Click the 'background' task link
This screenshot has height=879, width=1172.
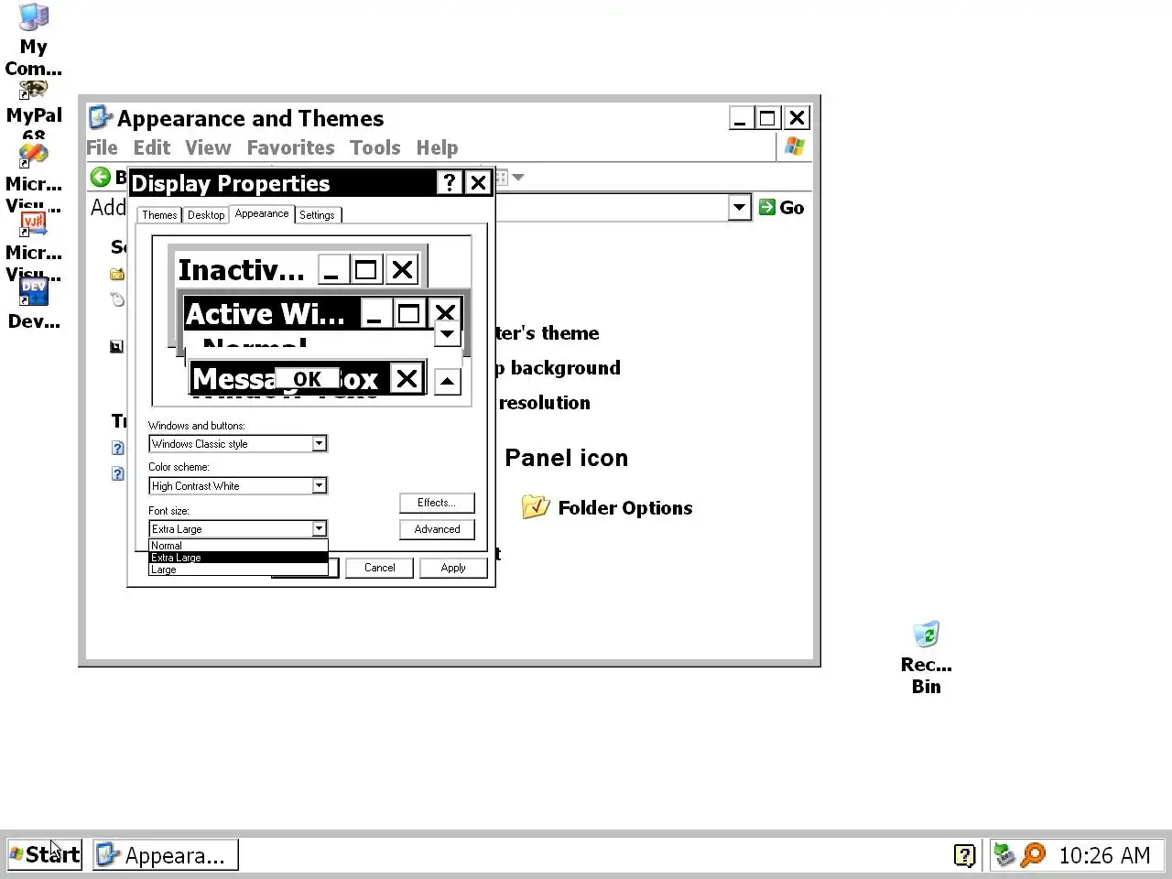point(564,368)
